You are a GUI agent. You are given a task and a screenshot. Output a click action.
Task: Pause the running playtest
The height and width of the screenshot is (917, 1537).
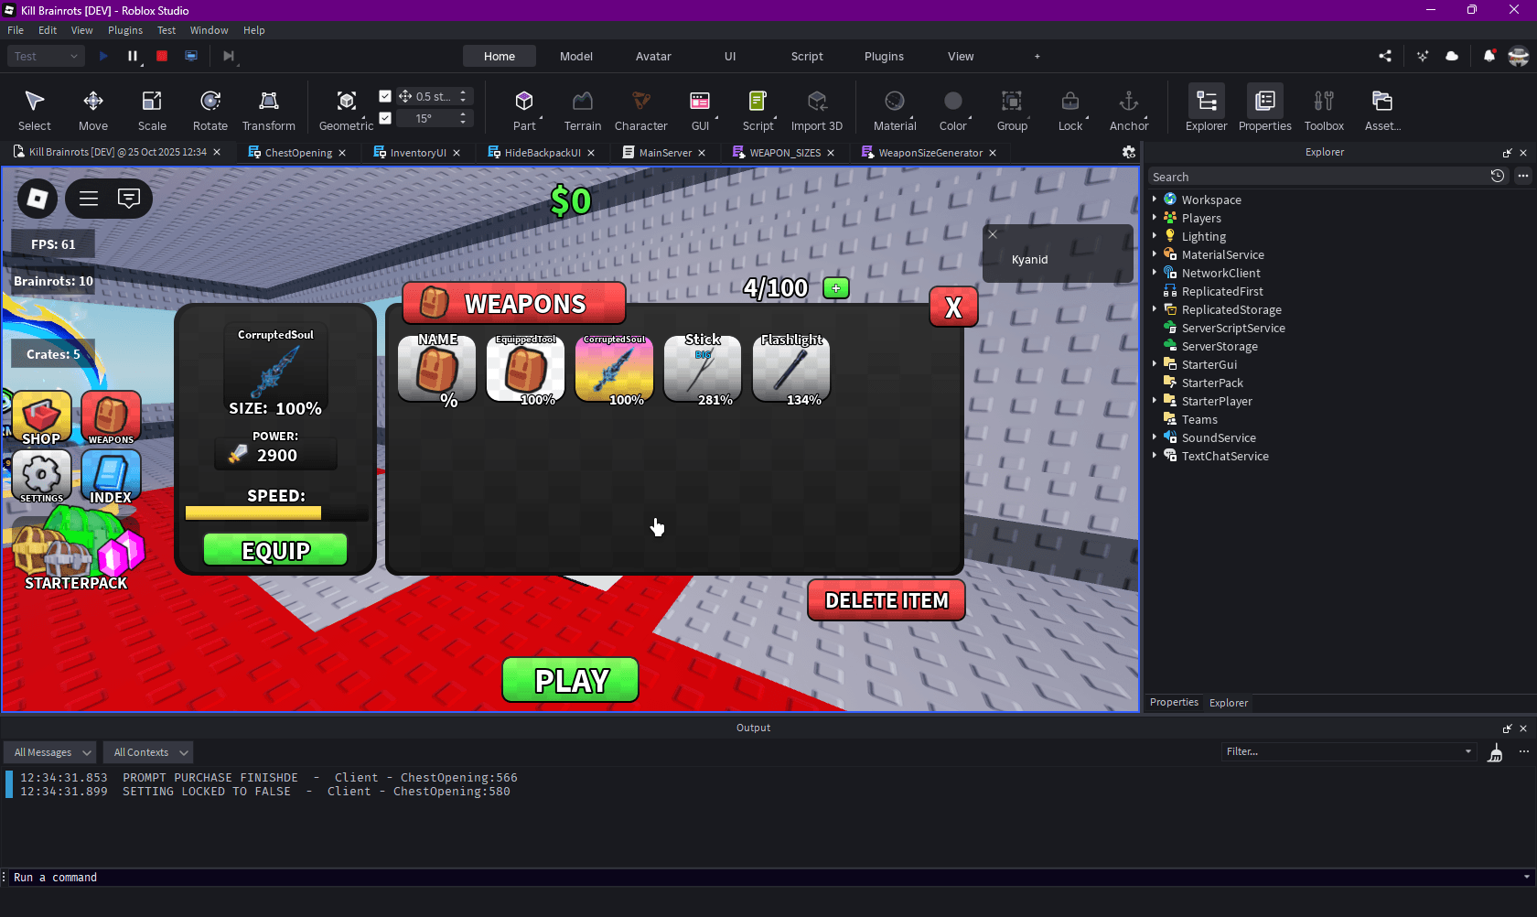[x=133, y=56]
